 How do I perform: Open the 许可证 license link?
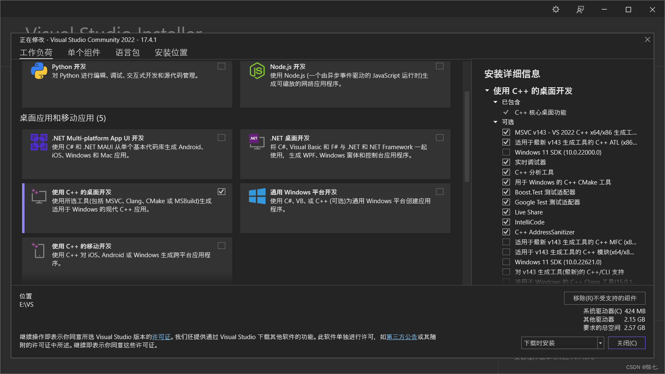pos(161,337)
